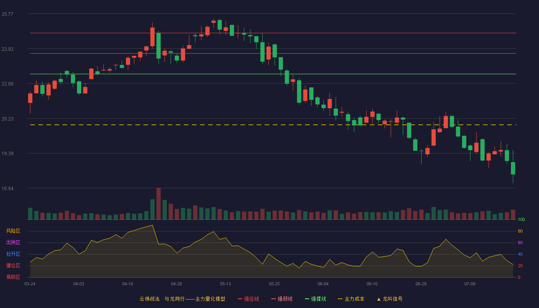Click the 23.92 price axis label
This screenshot has width=539, height=308.
pyautogui.click(x=8, y=49)
